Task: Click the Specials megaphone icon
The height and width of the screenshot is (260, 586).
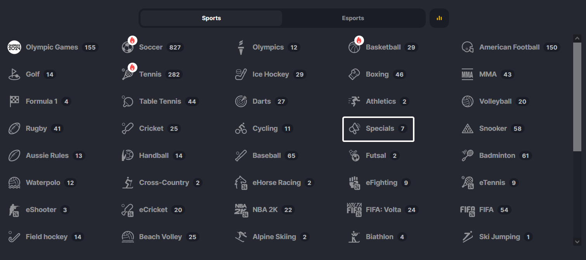Action: click(x=354, y=128)
